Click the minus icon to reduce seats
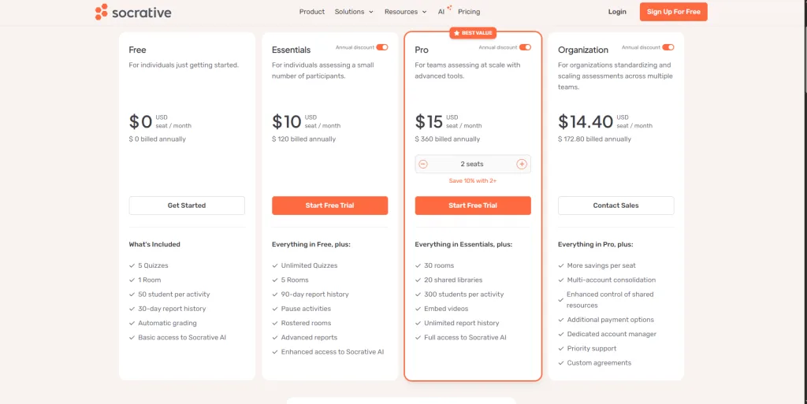The width and height of the screenshot is (807, 404). pos(423,164)
